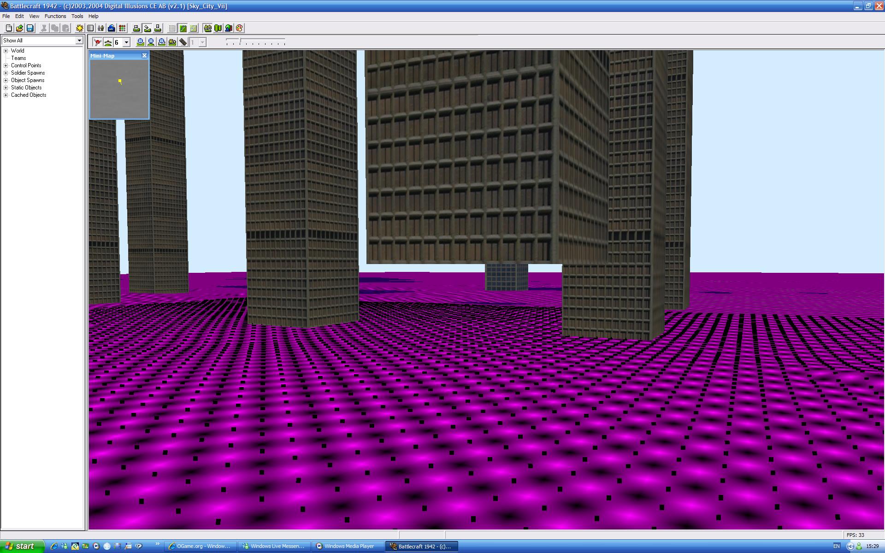Image resolution: width=885 pixels, height=553 pixels.
Task: Open the Edit menu
Action: pos(19,16)
